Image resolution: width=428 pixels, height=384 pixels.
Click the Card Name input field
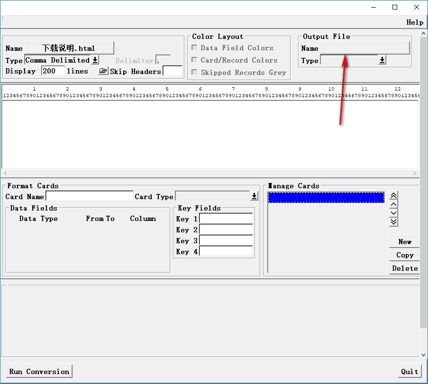tap(89, 196)
